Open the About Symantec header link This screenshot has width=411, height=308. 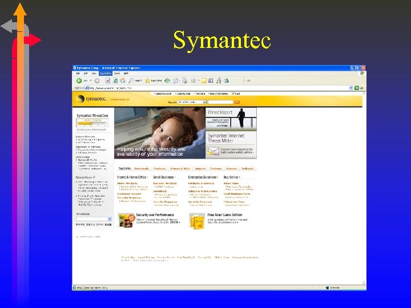click(218, 94)
